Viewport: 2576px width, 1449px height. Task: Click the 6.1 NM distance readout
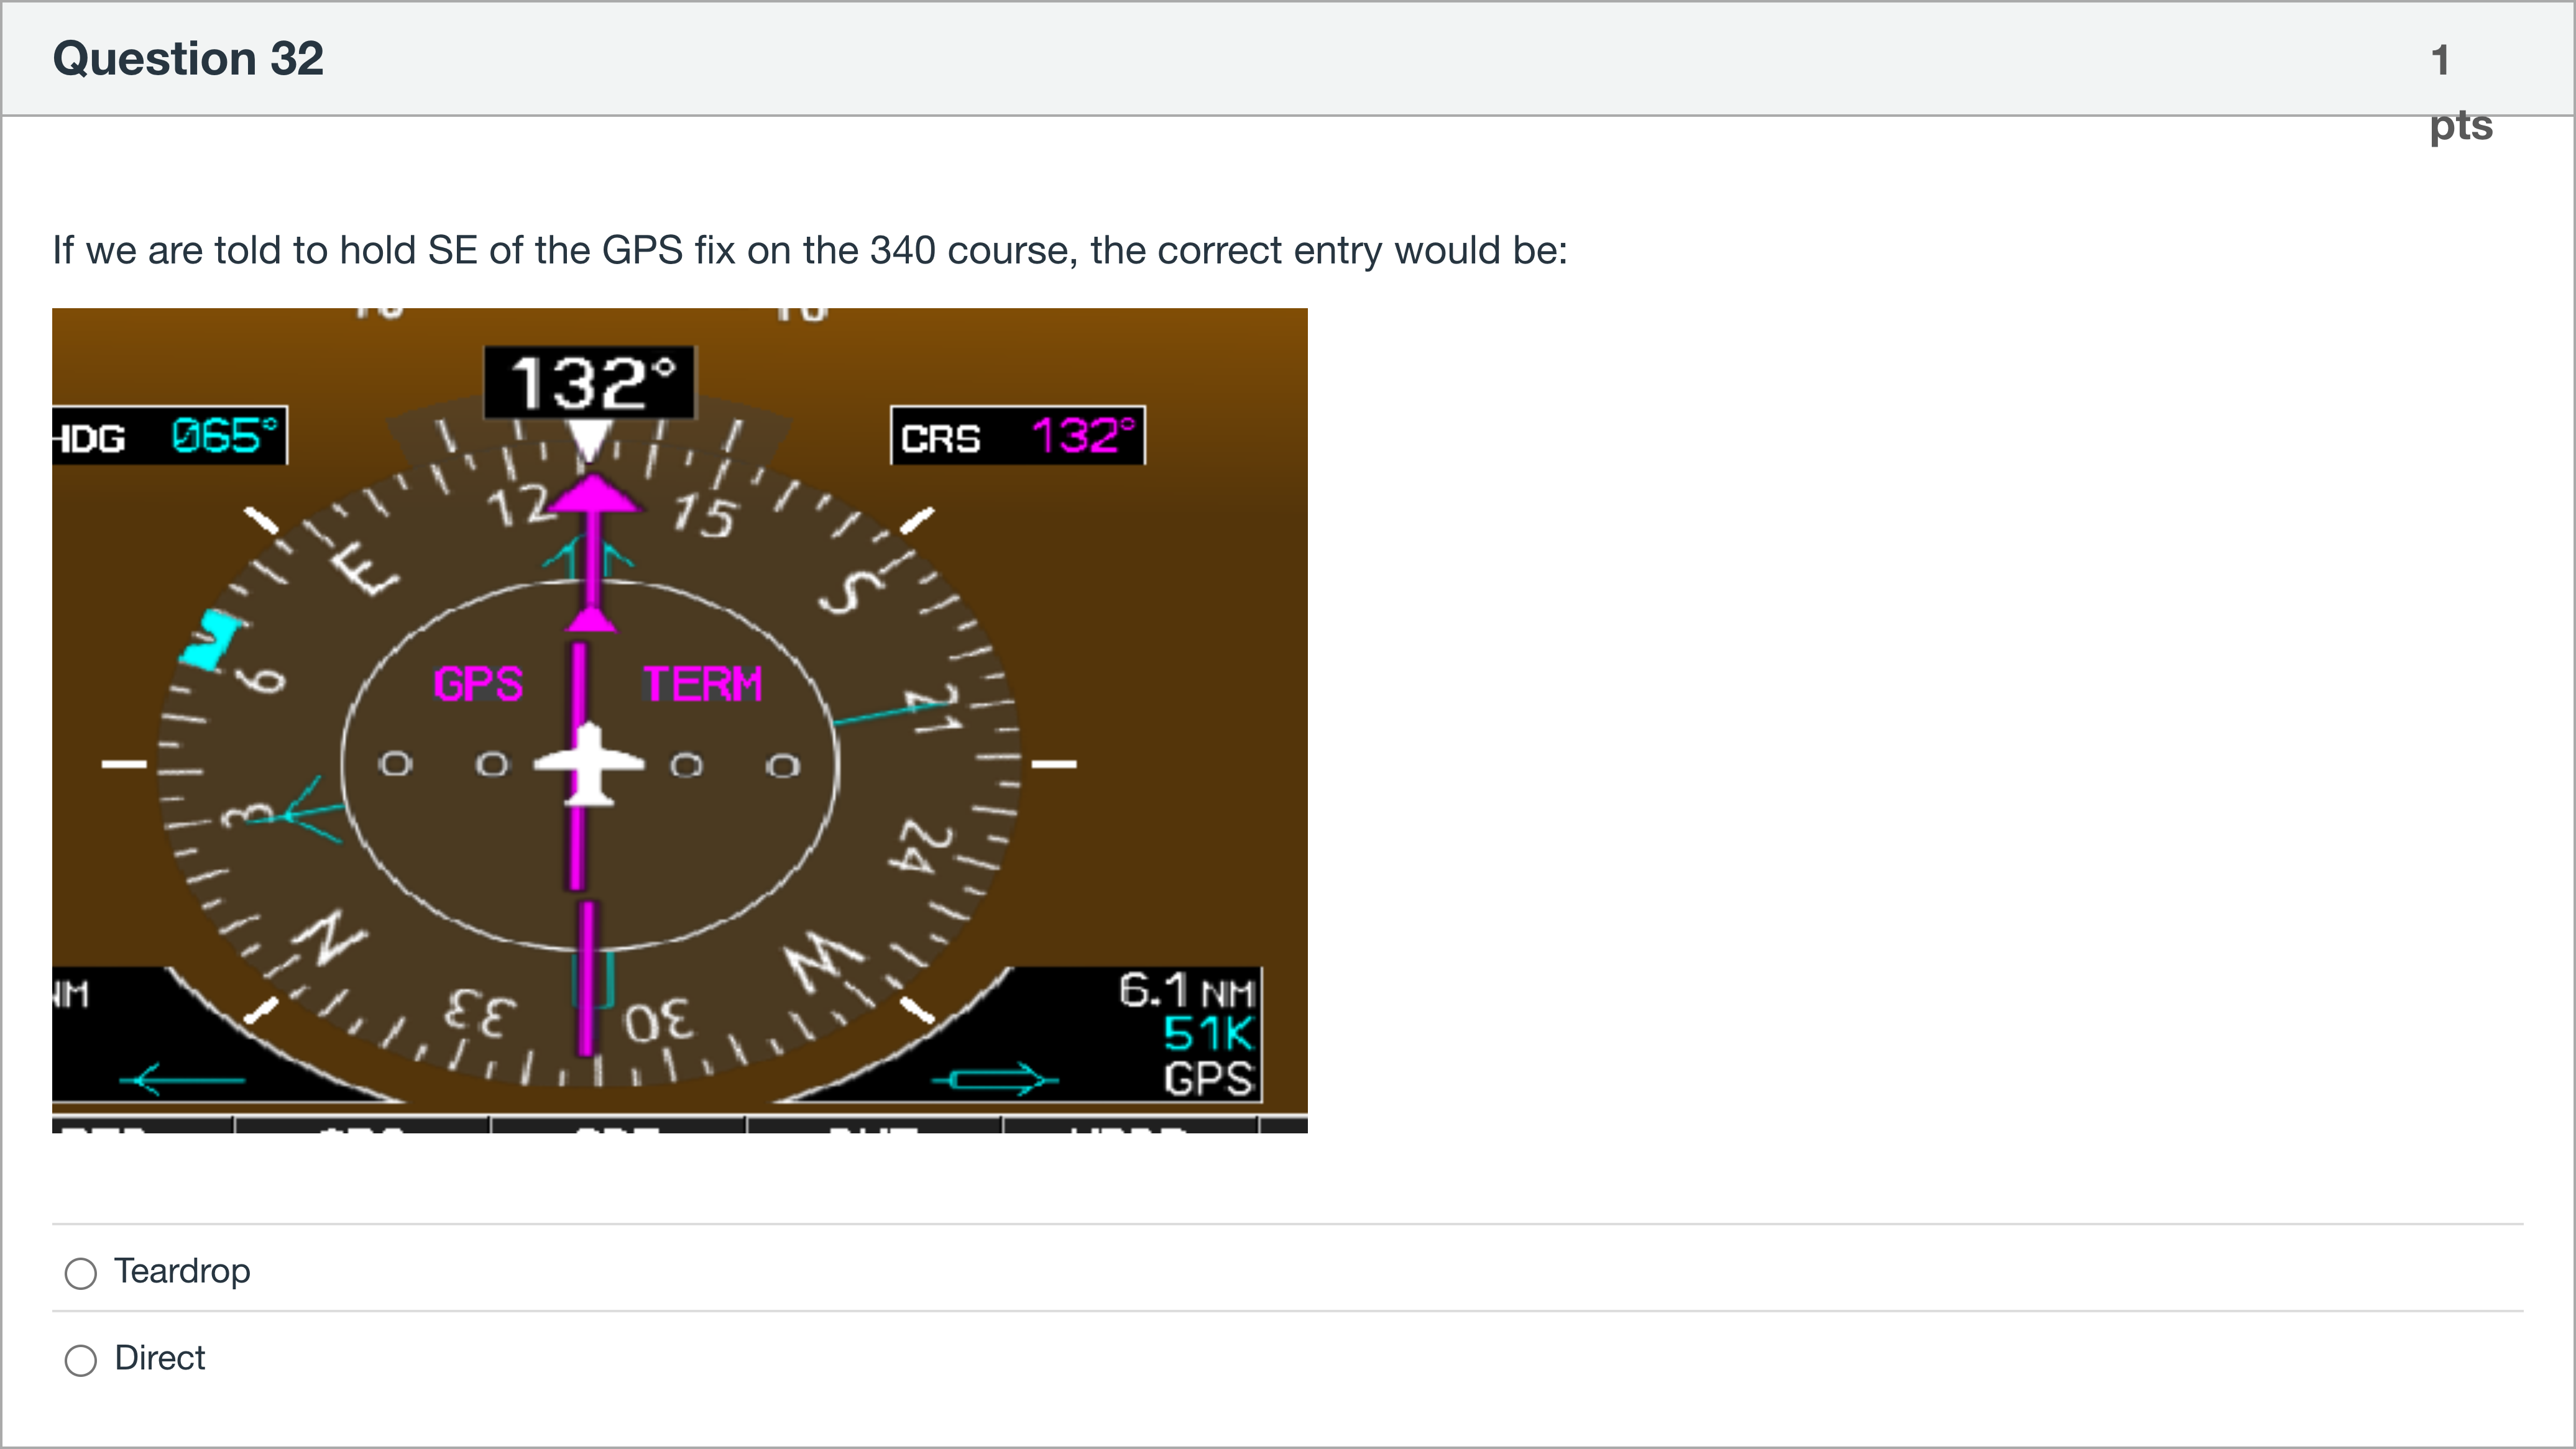click(x=1185, y=991)
